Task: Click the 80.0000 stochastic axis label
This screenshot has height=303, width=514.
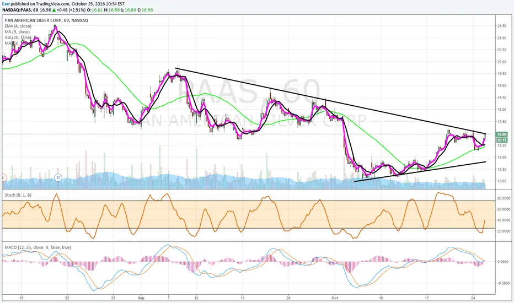Action: (504, 198)
